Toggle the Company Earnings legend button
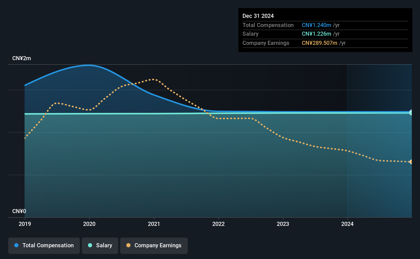The image size is (420, 259). [154, 245]
